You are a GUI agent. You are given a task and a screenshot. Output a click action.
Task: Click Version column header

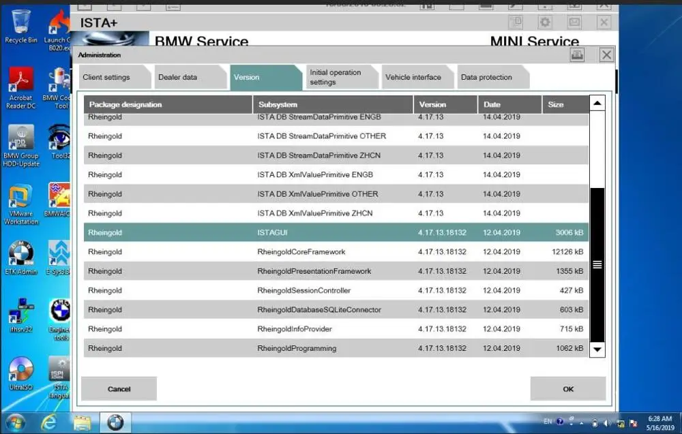click(445, 104)
